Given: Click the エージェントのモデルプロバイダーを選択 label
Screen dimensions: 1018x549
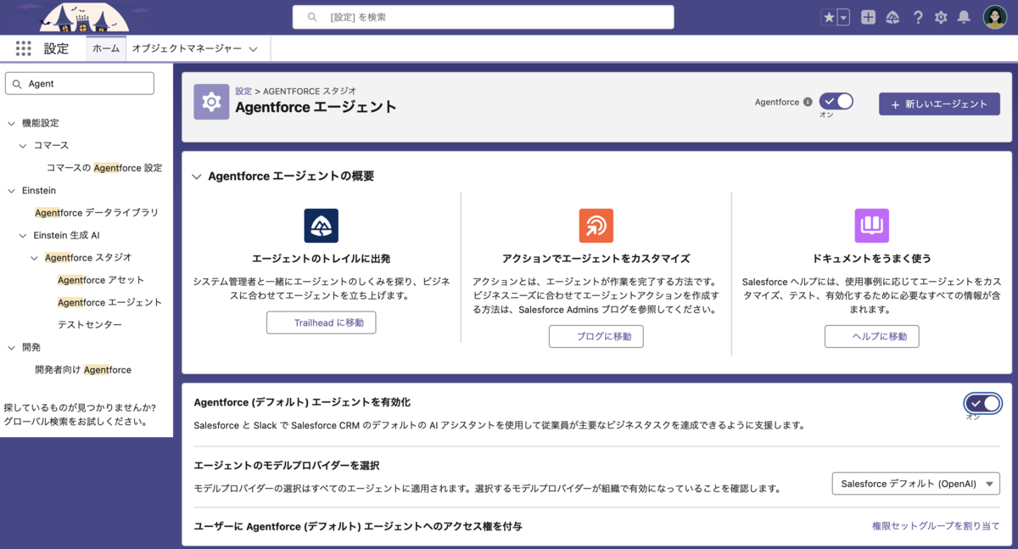Looking at the screenshot, I should [287, 466].
